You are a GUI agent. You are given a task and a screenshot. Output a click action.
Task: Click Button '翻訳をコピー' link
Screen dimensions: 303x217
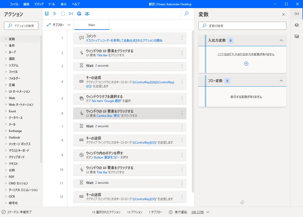107,157
